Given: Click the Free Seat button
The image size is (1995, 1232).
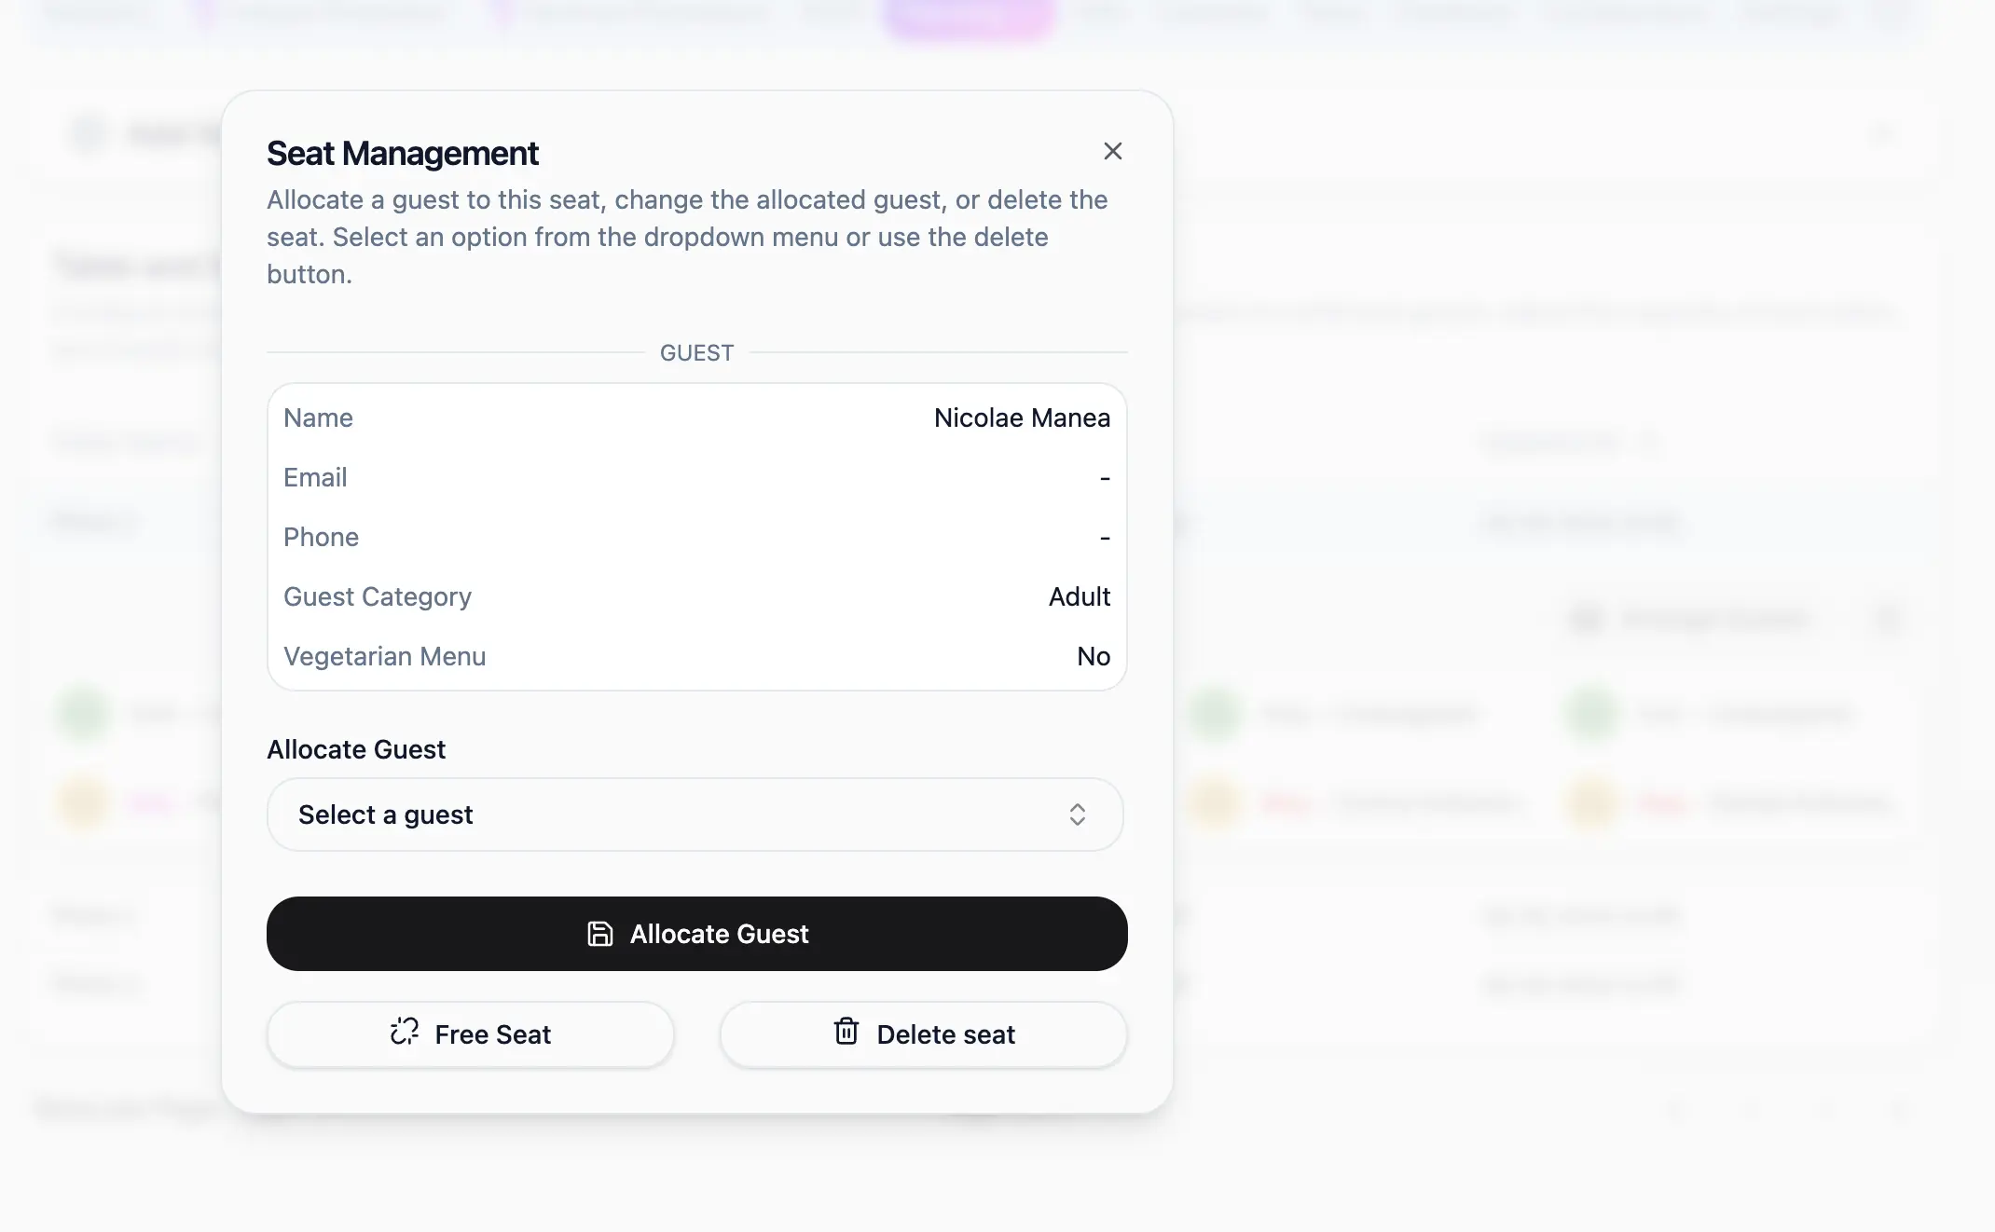Looking at the screenshot, I should point(469,1034).
